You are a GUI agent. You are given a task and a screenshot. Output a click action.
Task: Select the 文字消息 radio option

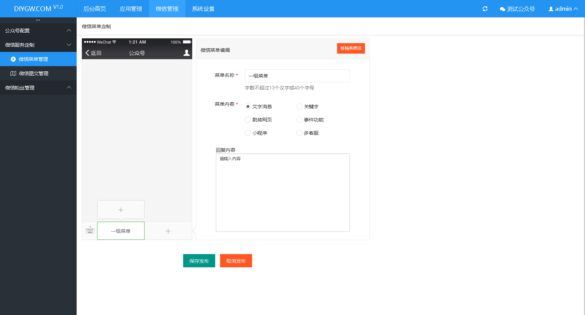248,107
